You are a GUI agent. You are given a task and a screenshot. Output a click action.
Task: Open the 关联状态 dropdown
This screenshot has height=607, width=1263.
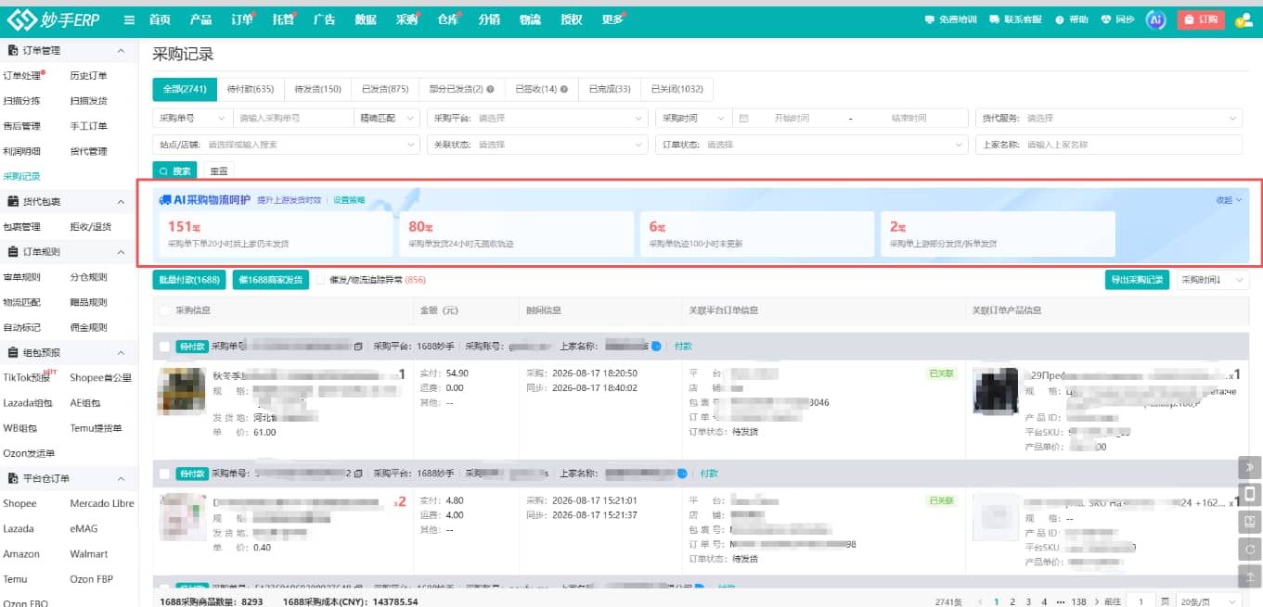coord(538,145)
